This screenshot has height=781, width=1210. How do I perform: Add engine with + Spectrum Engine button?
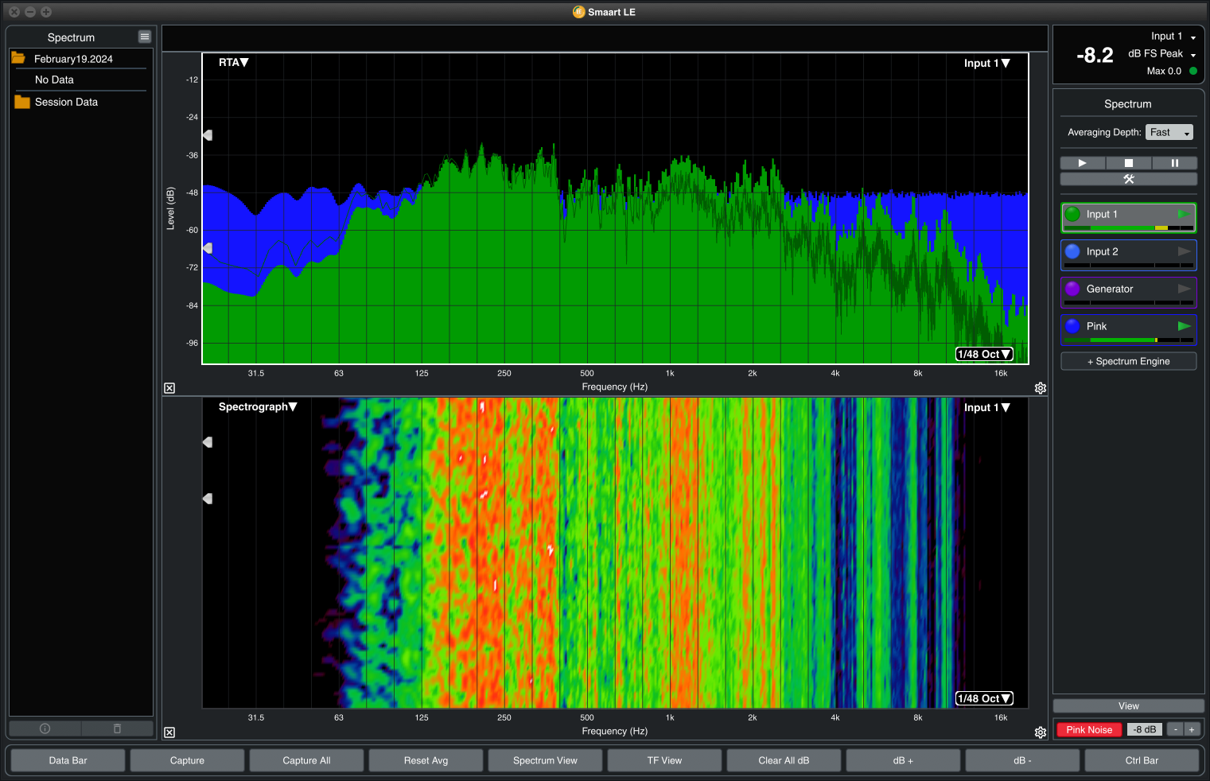tap(1128, 361)
